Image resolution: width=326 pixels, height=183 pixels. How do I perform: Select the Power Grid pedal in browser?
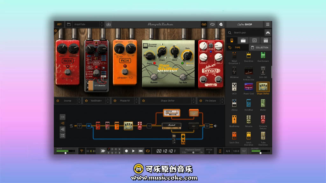point(249,89)
